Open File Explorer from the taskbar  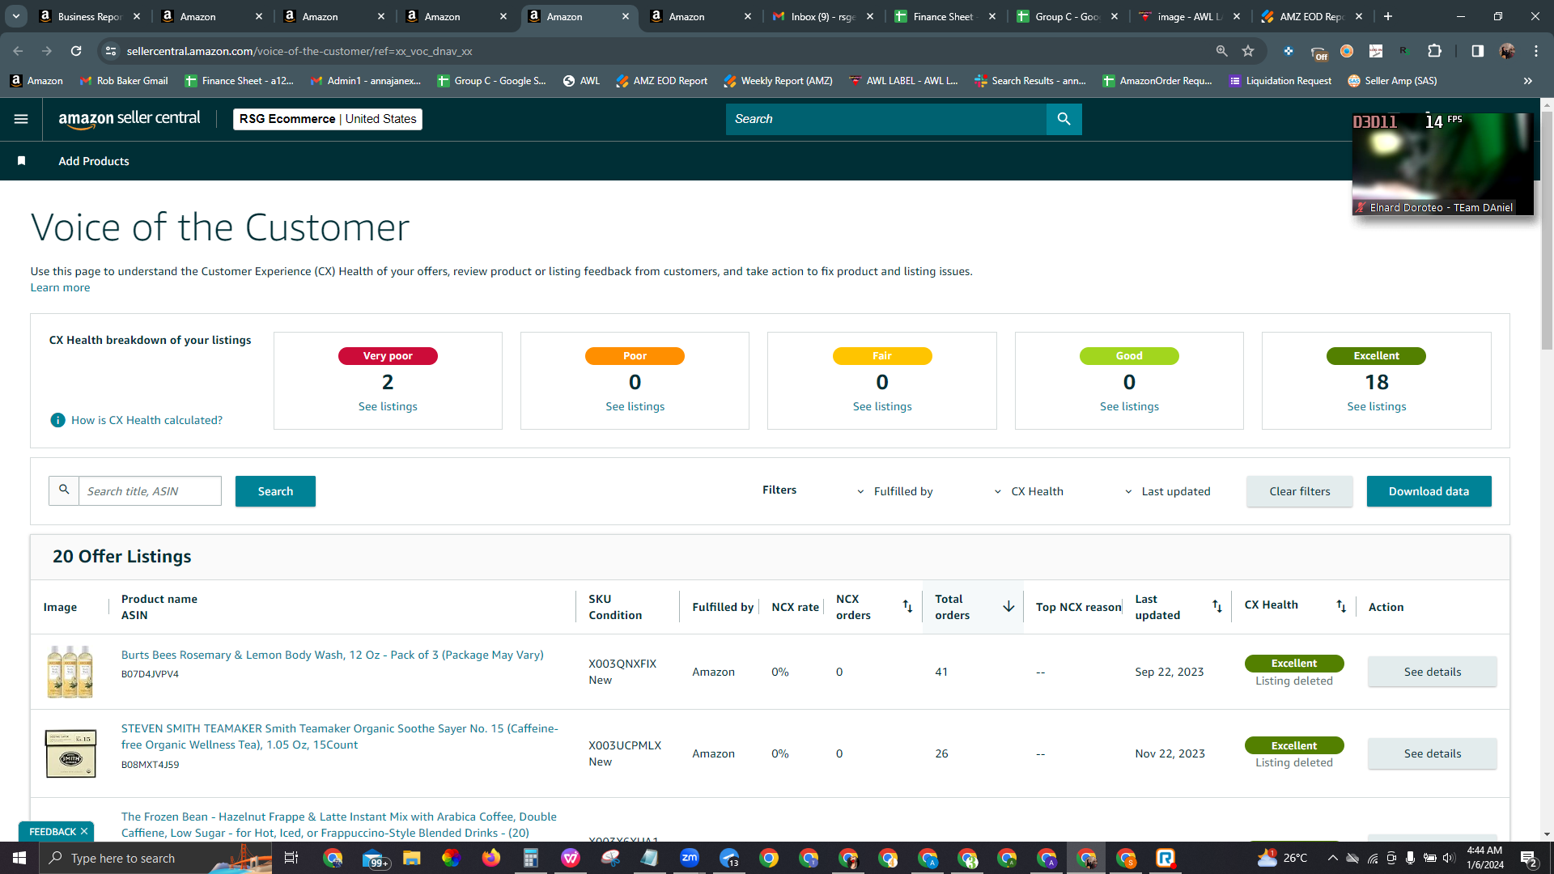tap(411, 858)
